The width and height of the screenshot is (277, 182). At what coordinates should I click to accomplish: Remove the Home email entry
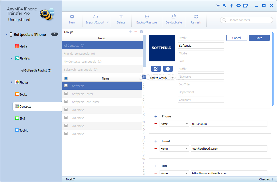click(x=156, y=148)
